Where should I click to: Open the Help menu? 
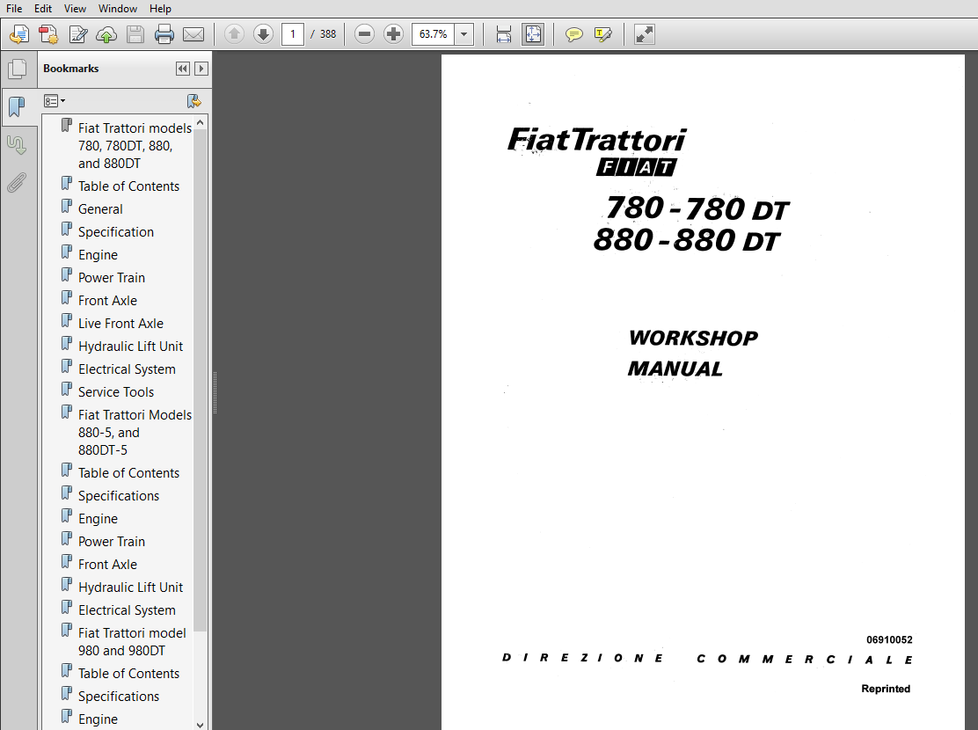[x=160, y=9]
